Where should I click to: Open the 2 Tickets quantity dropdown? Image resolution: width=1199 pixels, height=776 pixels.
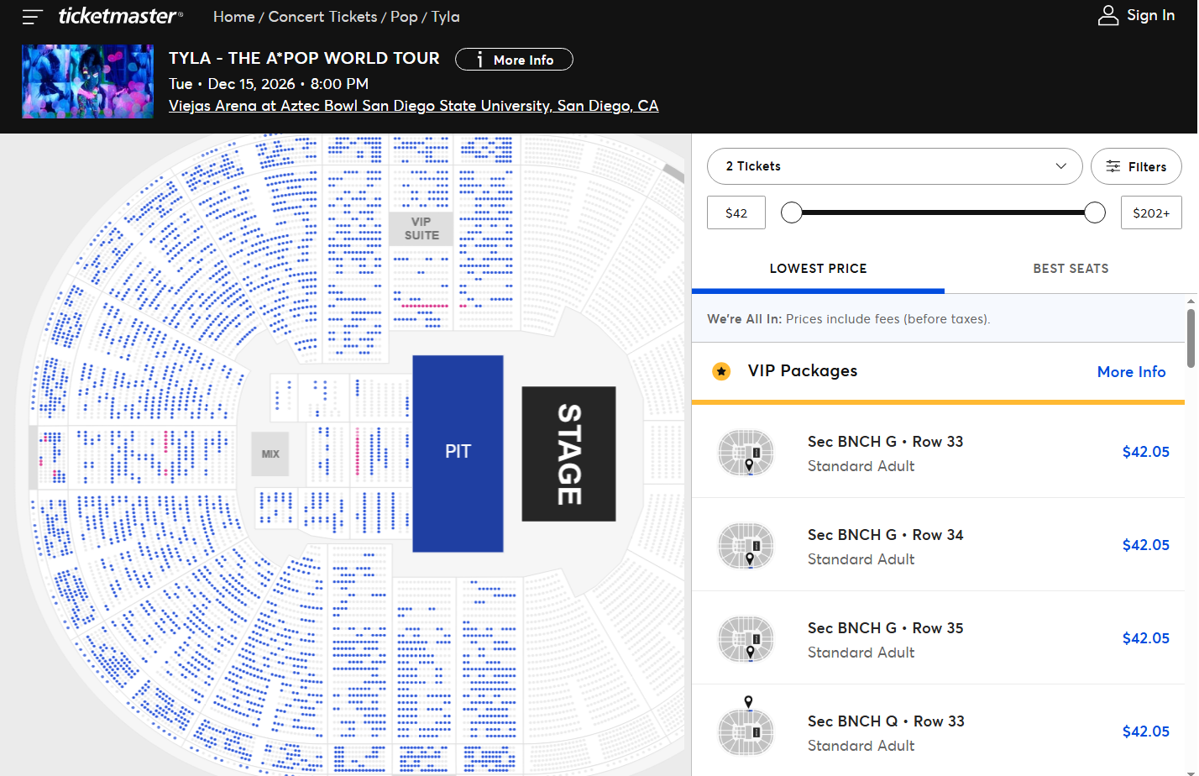point(895,166)
